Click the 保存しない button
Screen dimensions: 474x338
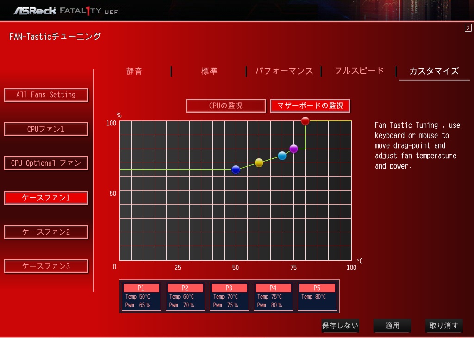tap(340, 325)
